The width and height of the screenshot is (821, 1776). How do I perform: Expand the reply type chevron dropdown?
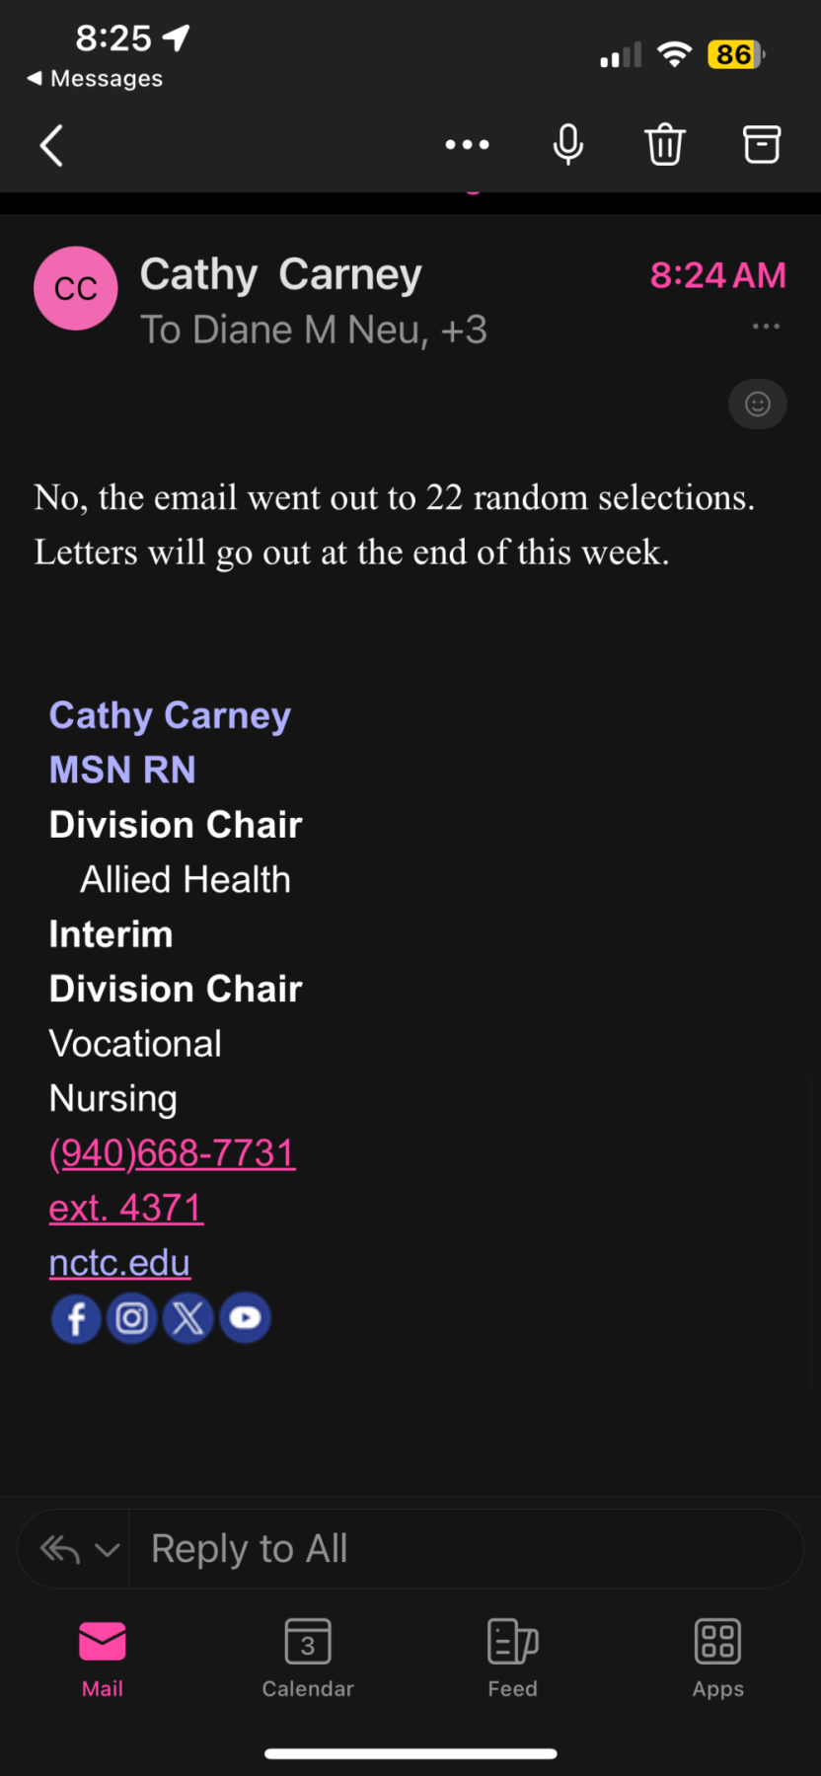107,1550
